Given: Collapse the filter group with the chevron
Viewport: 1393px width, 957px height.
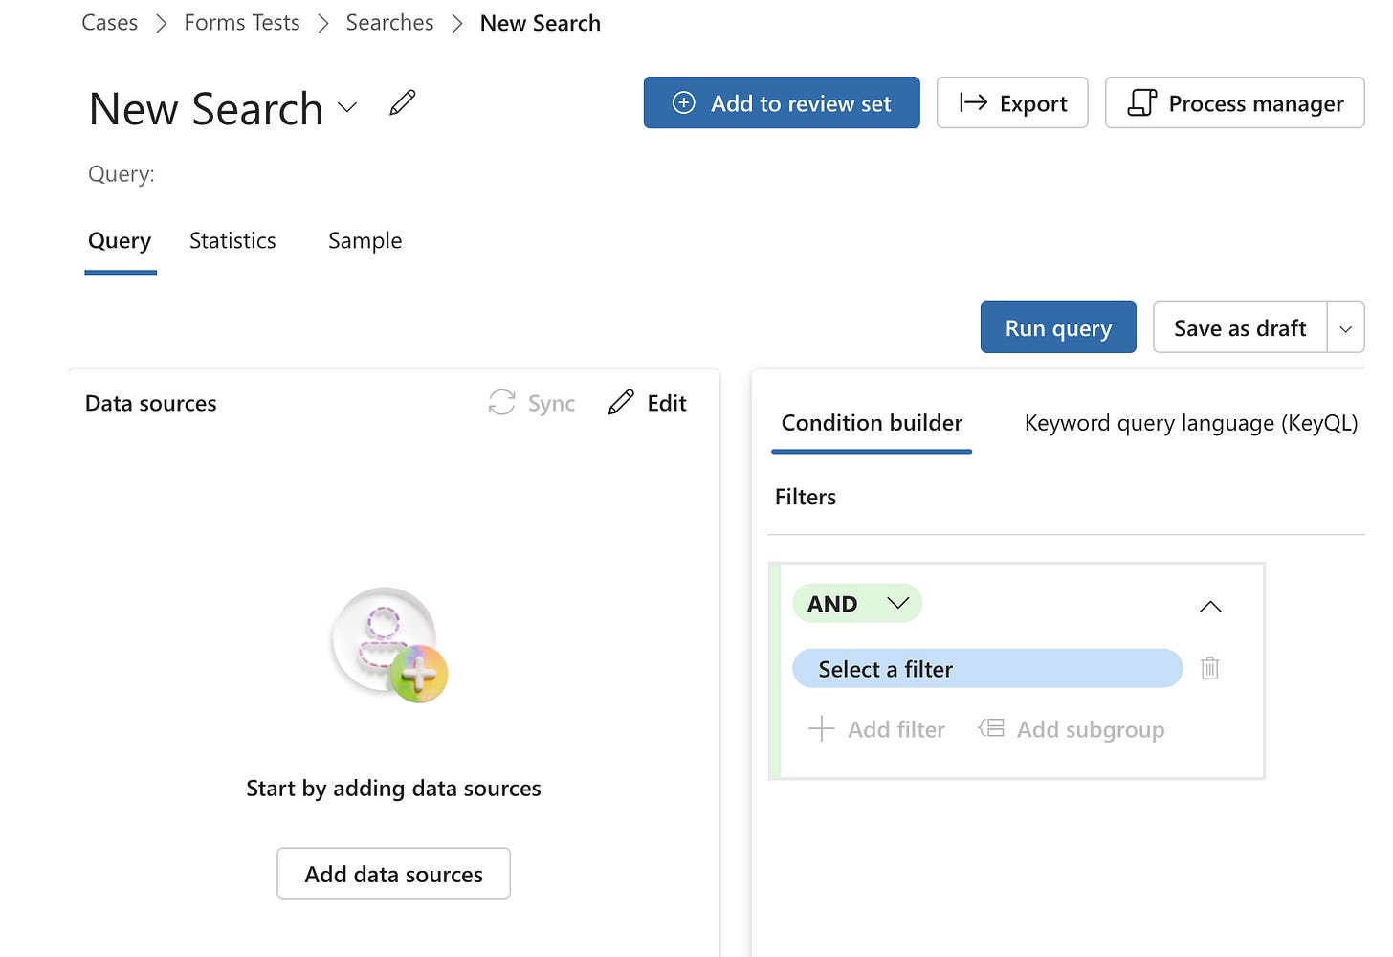Looking at the screenshot, I should pyautogui.click(x=1210, y=607).
